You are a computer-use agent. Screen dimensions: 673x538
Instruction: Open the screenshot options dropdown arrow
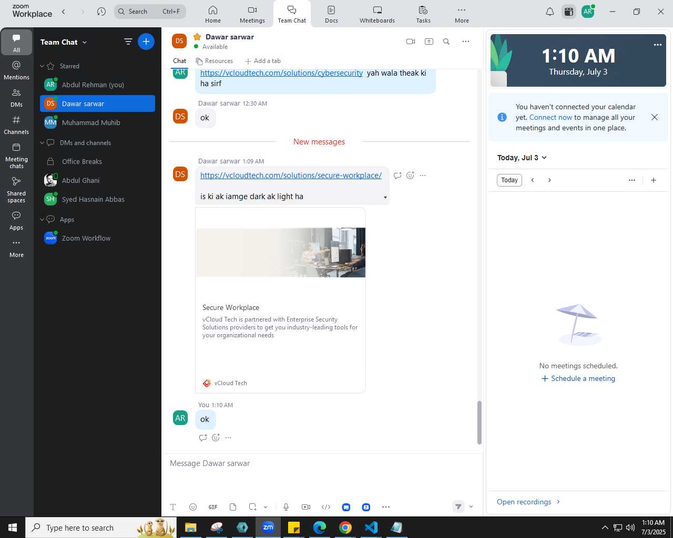[266, 507]
